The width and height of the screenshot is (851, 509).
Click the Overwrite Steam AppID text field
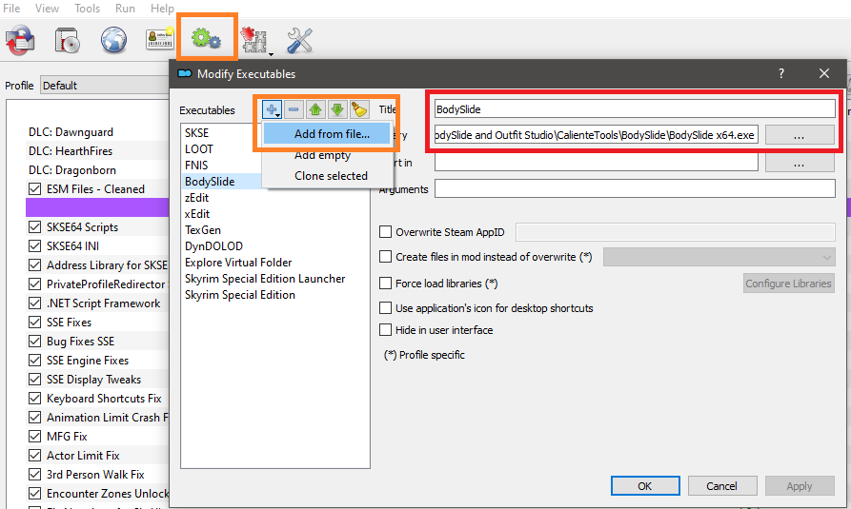coord(675,232)
